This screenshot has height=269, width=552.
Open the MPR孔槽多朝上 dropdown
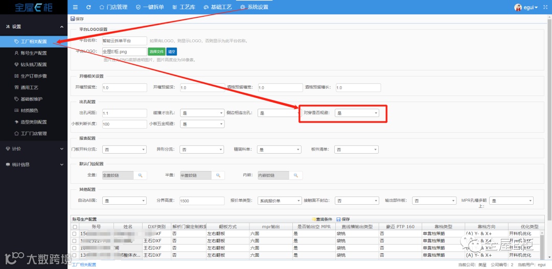511,201
